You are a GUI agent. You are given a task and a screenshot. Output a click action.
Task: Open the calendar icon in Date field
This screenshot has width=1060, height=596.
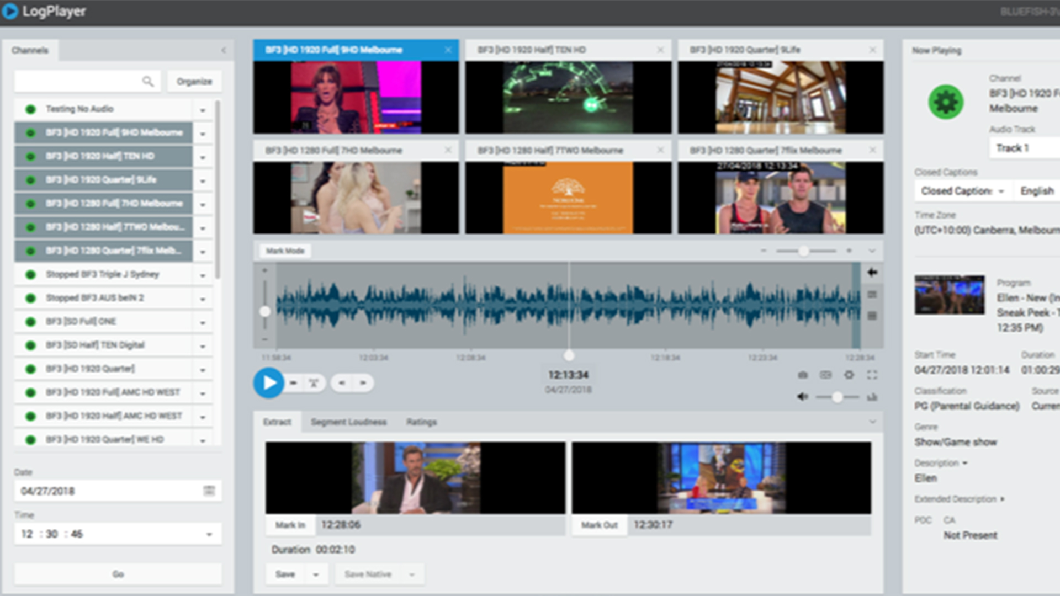pyautogui.click(x=209, y=491)
